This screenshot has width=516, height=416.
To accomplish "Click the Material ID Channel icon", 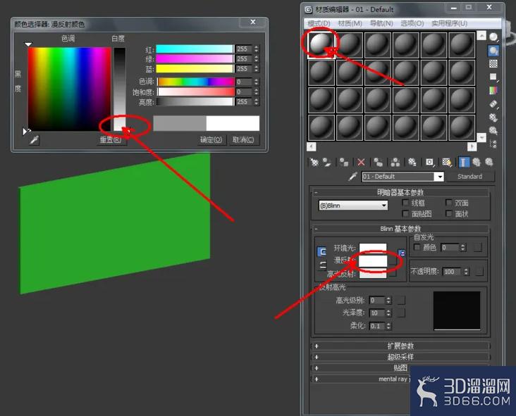I will [x=429, y=162].
